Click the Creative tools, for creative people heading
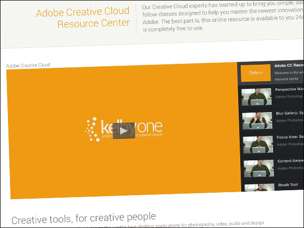Screen dimensions: 304x228 tap(84, 219)
